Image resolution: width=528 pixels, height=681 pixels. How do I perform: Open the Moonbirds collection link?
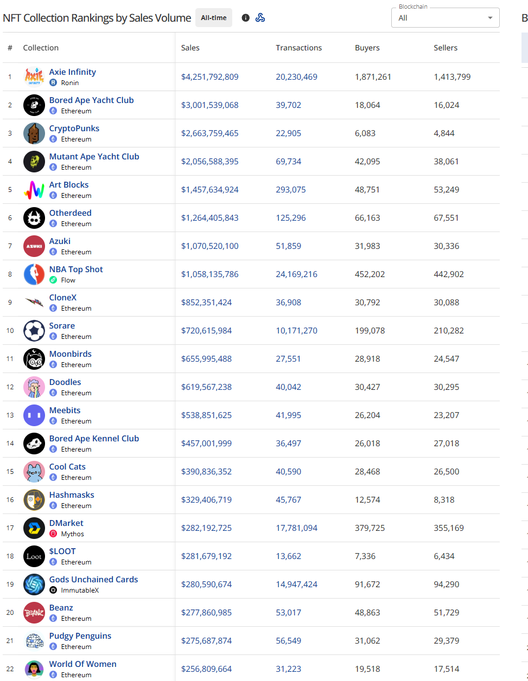(x=71, y=354)
